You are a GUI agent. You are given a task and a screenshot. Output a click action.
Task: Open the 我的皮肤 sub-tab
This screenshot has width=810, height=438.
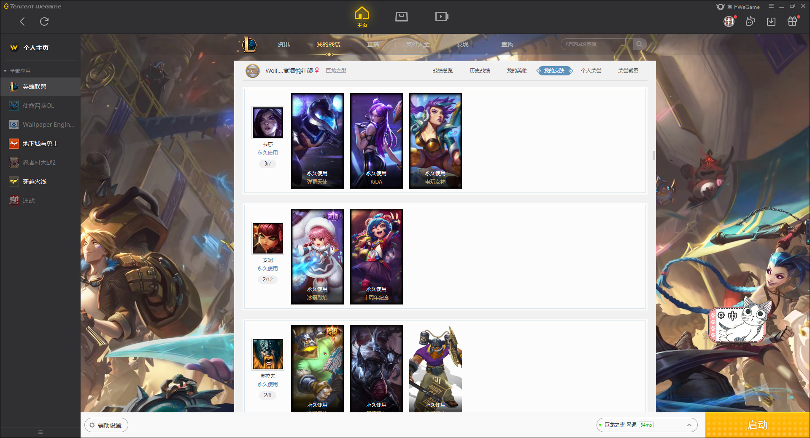[x=554, y=71]
